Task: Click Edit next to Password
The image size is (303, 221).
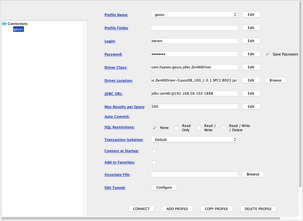Action: [x=251, y=54]
